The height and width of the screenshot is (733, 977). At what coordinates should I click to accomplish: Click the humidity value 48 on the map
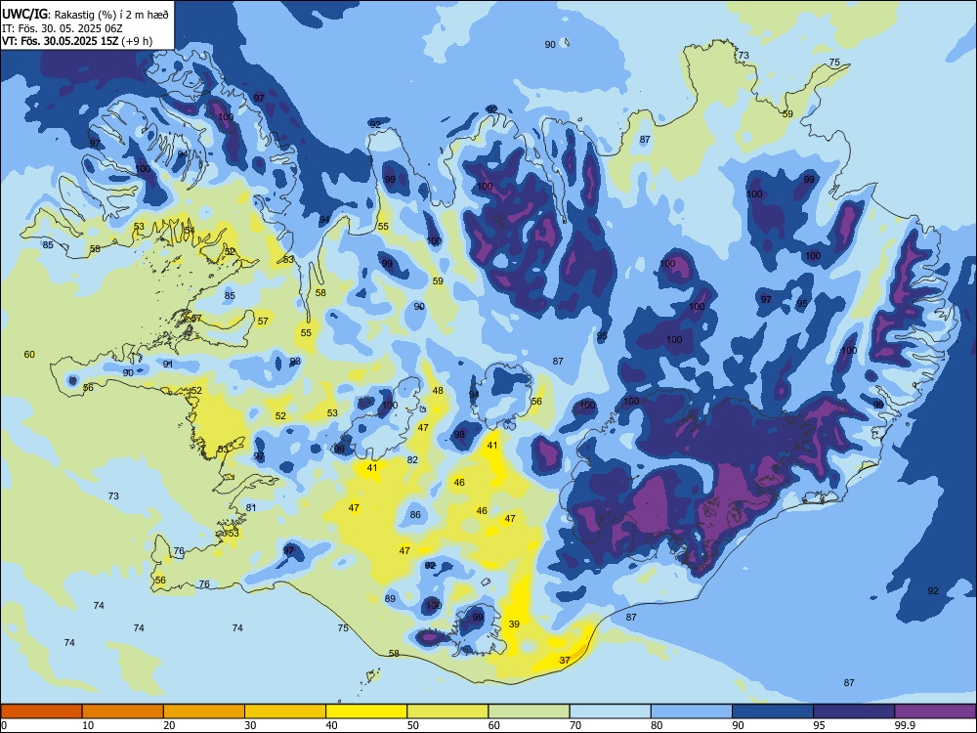pyautogui.click(x=438, y=391)
